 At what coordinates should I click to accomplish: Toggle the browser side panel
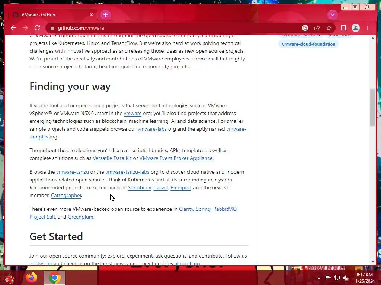343,28
